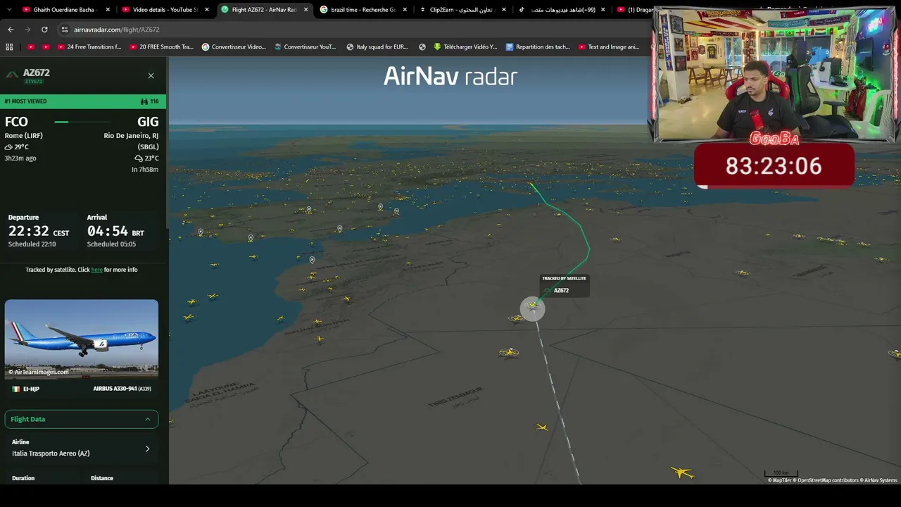The width and height of the screenshot is (901, 507).
Task: Follow the 'here' satellite tracking info link
Action: 96,270
